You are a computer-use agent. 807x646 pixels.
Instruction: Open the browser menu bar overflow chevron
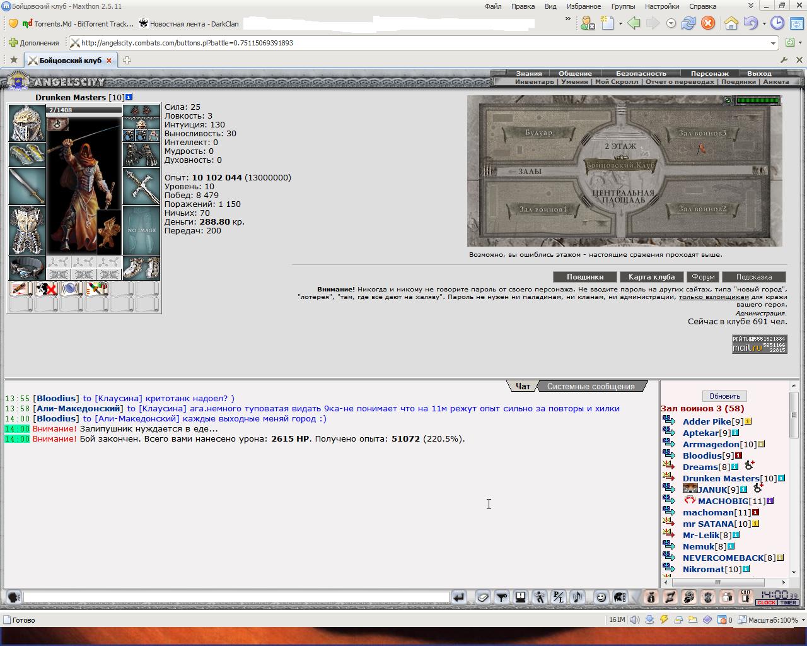751,6
